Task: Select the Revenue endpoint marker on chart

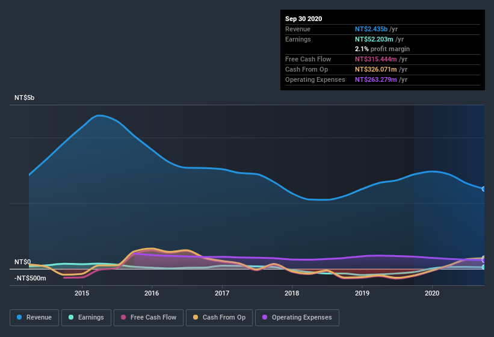Action: click(x=484, y=189)
